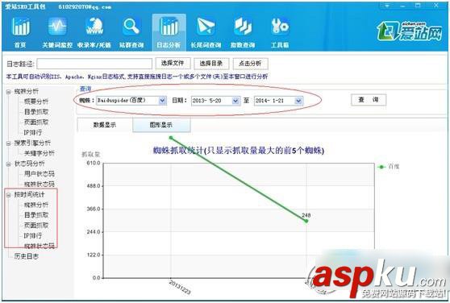Collapse the 状态码分析 tree node
This screenshot has height=303, width=450.
point(8,164)
